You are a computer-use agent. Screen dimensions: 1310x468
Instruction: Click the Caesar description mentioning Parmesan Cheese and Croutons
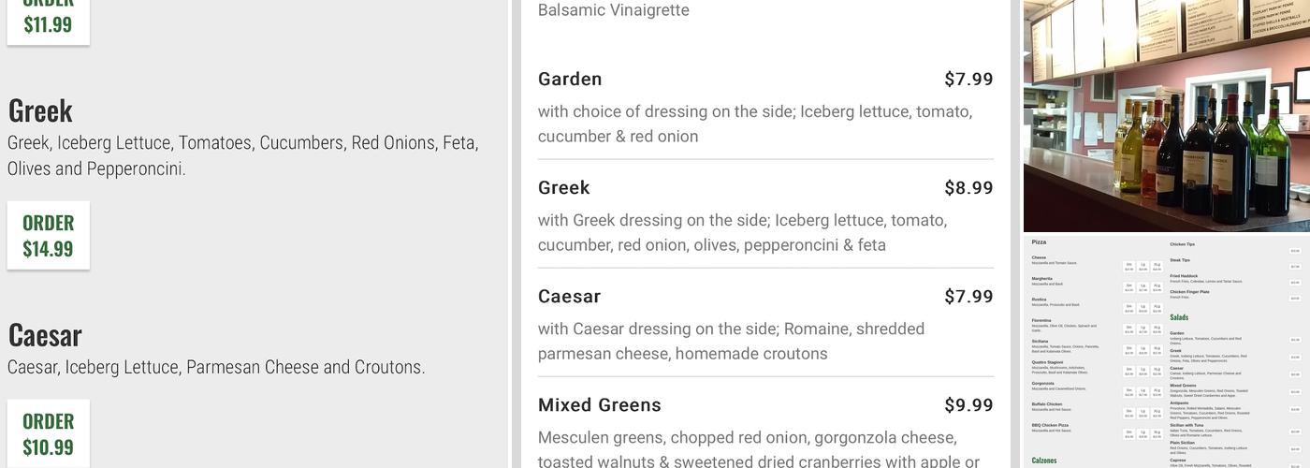click(x=216, y=367)
